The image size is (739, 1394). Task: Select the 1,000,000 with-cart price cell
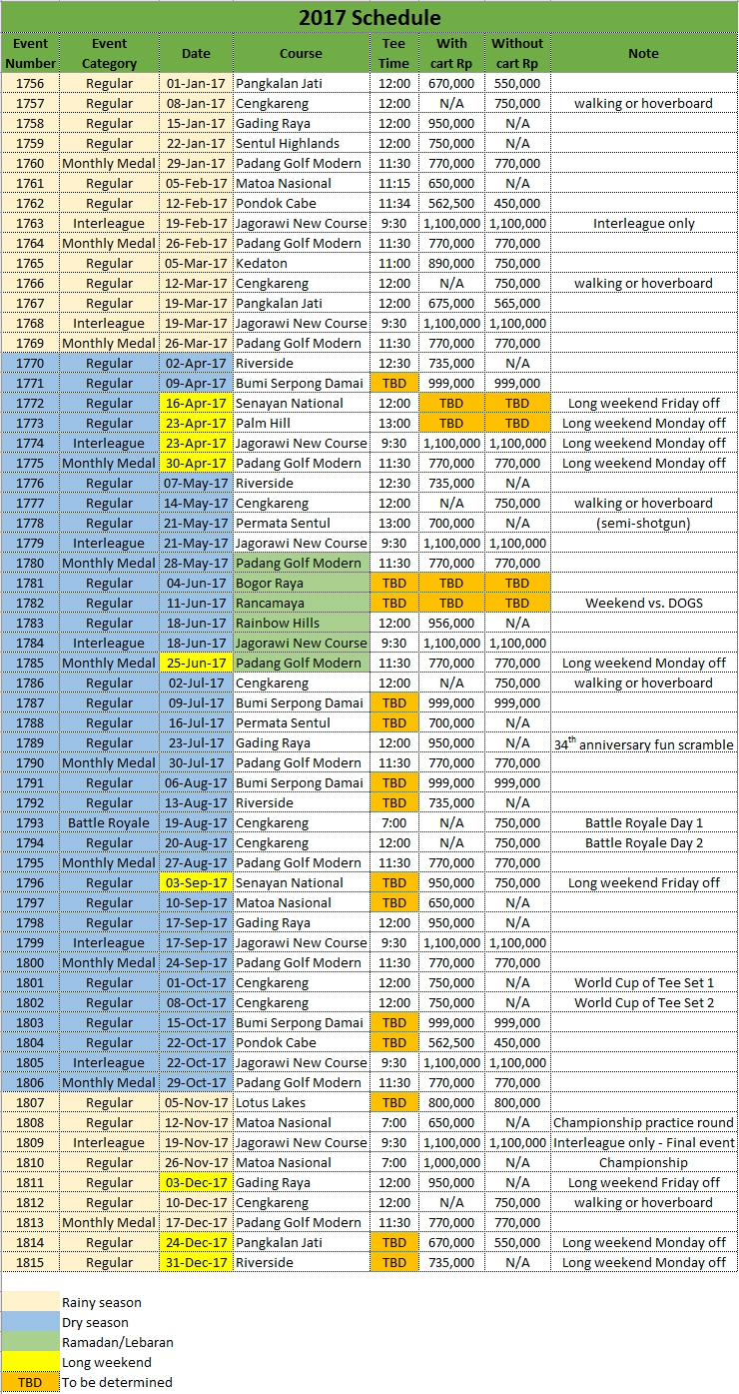pos(450,1162)
